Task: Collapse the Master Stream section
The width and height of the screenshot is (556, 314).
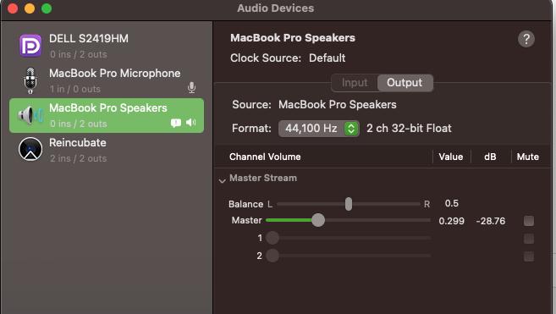Action: point(222,180)
